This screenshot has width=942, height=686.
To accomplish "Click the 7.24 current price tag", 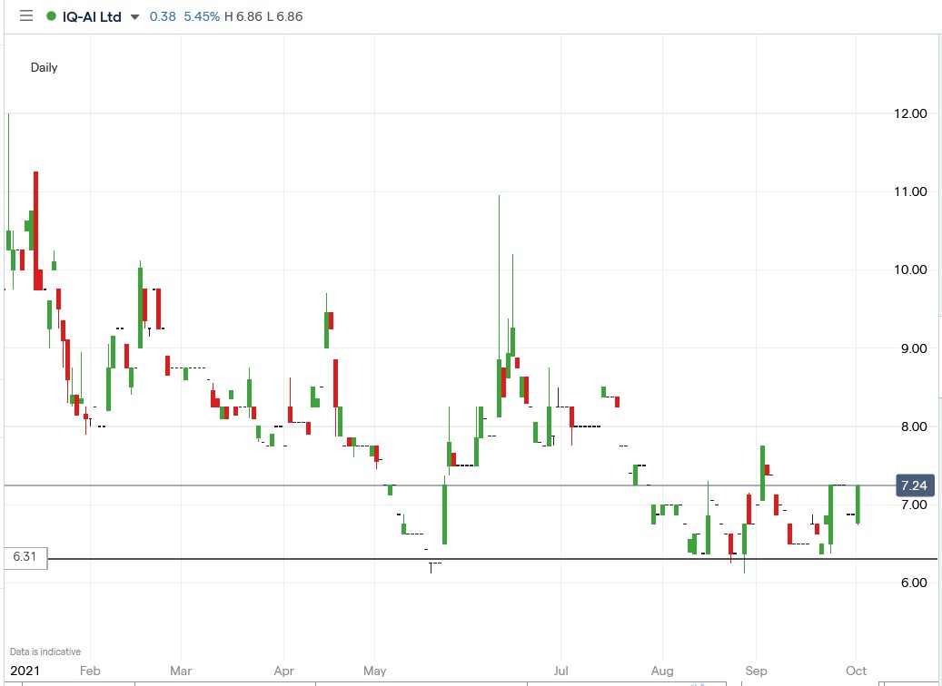I will pyautogui.click(x=916, y=485).
